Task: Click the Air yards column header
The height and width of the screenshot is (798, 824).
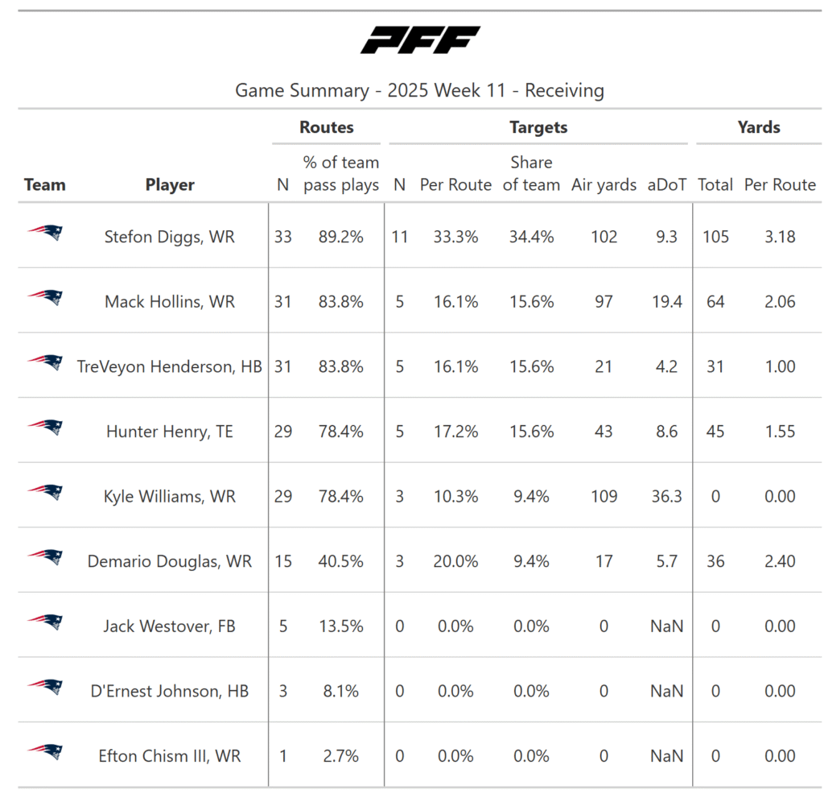Action: [x=604, y=185]
